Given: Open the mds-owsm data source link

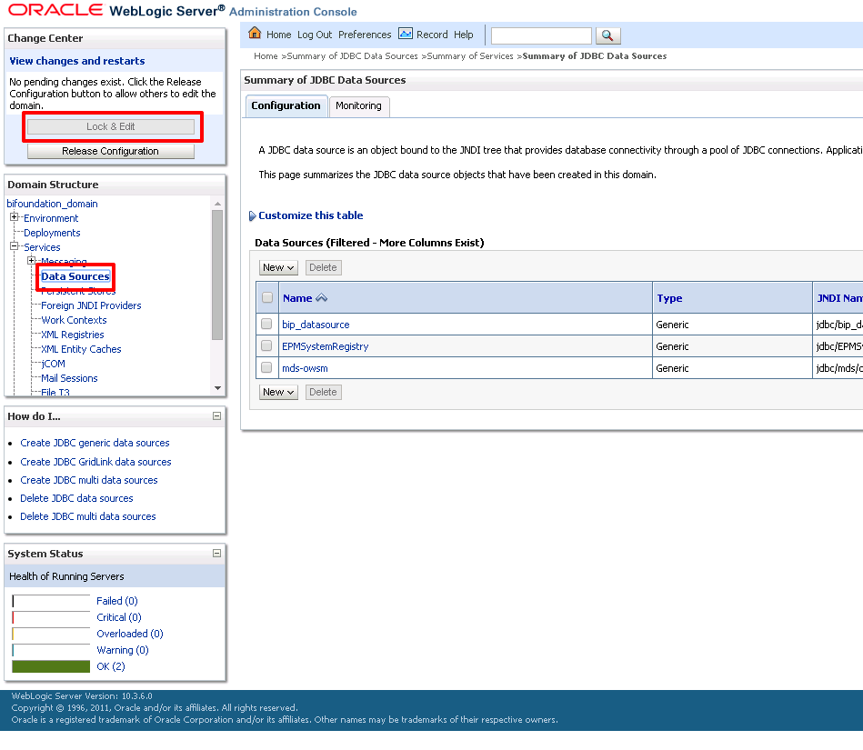Looking at the screenshot, I should pos(305,368).
